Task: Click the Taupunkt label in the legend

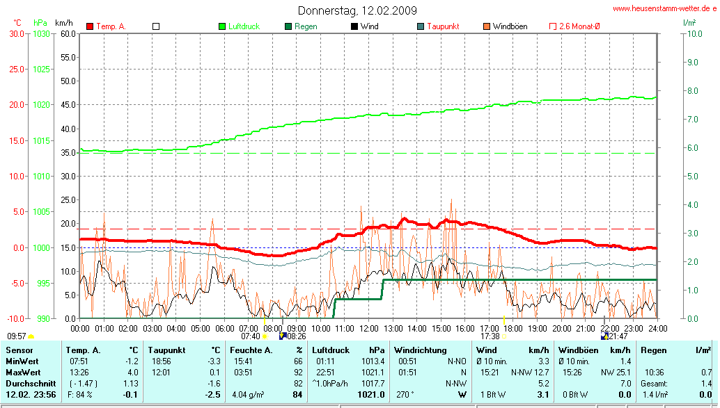Action: pos(443,26)
